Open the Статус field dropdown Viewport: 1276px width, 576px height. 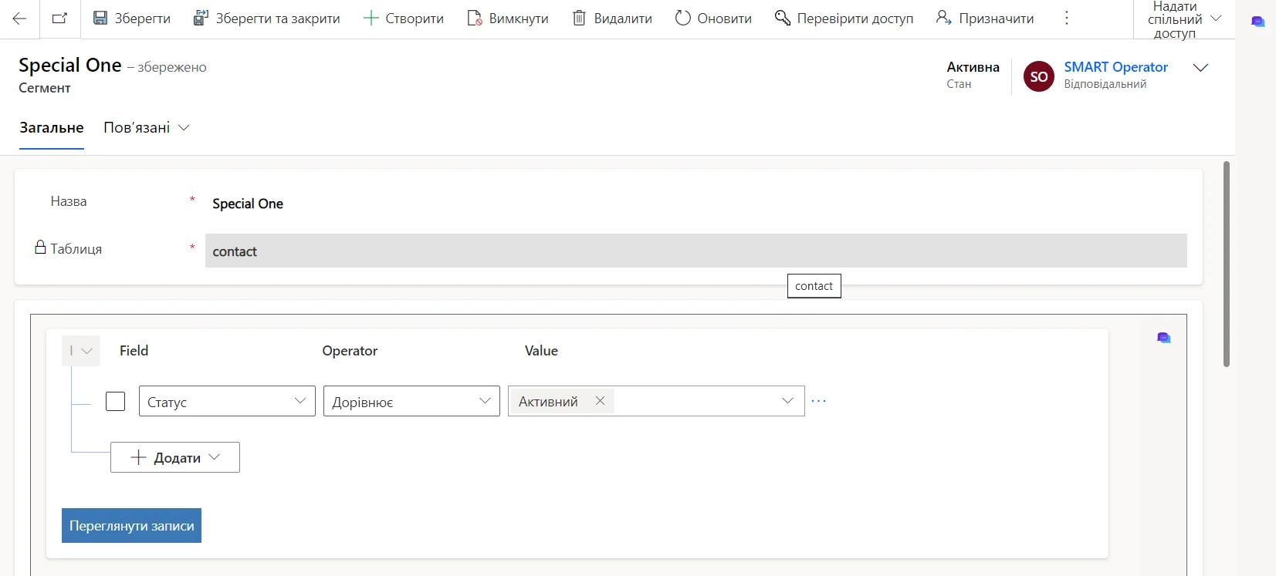pos(227,401)
